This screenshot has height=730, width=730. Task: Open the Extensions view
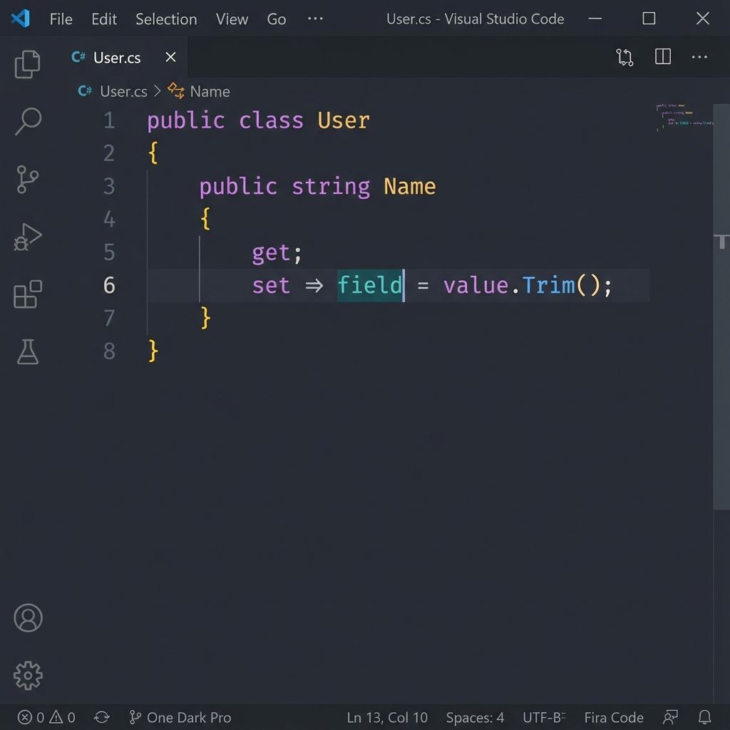pyautogui.click(x=27, y=294)
